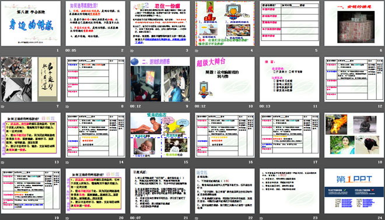Image resolution: width=385 pixels, height=220 pixels.
Task: Click slide number label 12
Action: pos(380,106)
